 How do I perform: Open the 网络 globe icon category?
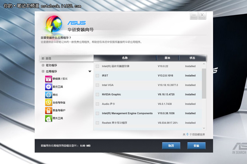pyautogui.click(x=49, y=95)
